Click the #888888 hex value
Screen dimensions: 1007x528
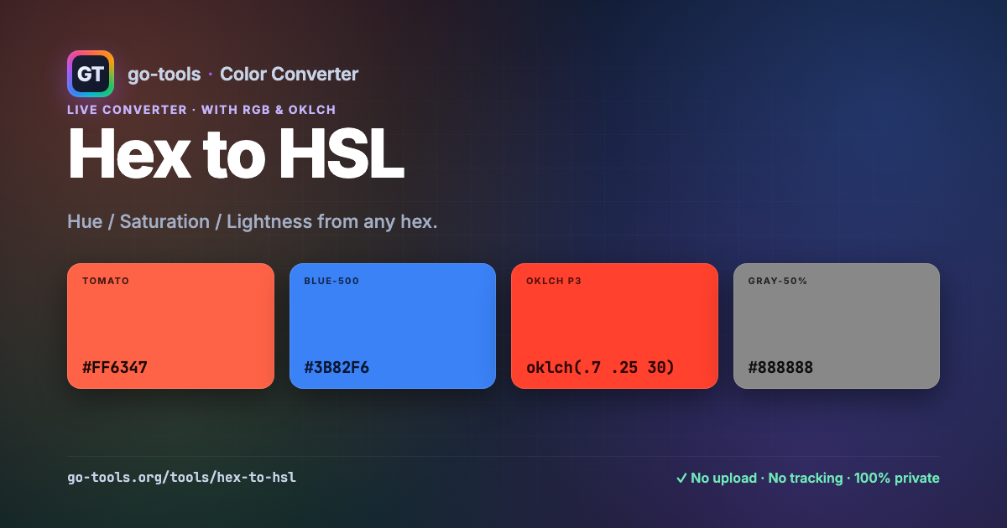[780, 367]
